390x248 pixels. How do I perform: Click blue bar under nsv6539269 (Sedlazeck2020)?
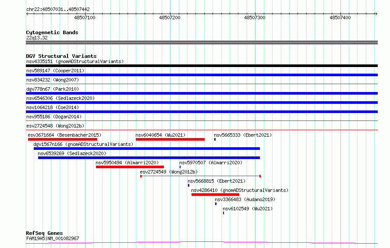point(149,158)
